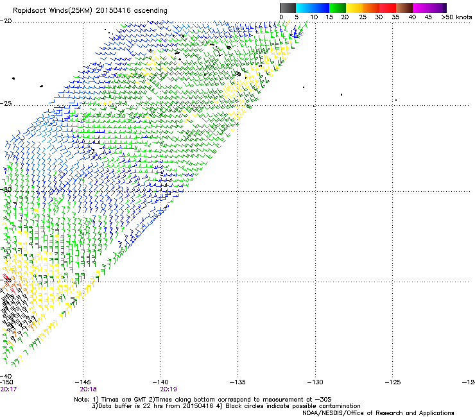The width and height of the screenshot is (475, 417).
Task: Click the "-40" latitude axis label
Action: pos(6,376)
